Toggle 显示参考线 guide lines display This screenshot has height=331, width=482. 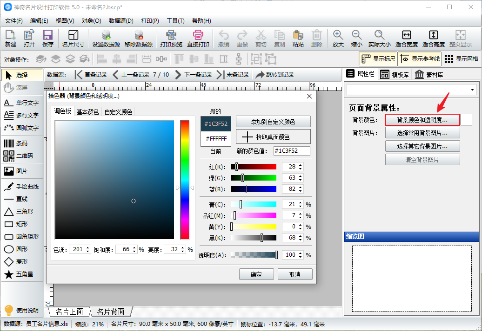(x=419, y=59)
